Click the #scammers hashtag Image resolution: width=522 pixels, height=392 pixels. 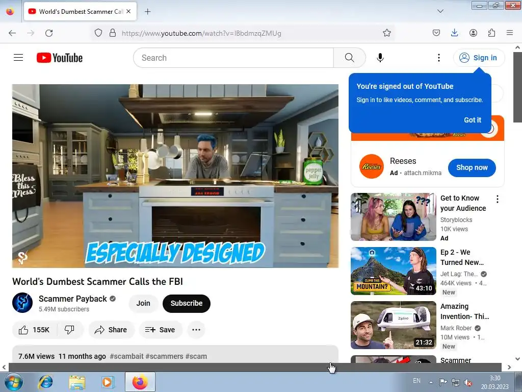[x=165, y=356]
